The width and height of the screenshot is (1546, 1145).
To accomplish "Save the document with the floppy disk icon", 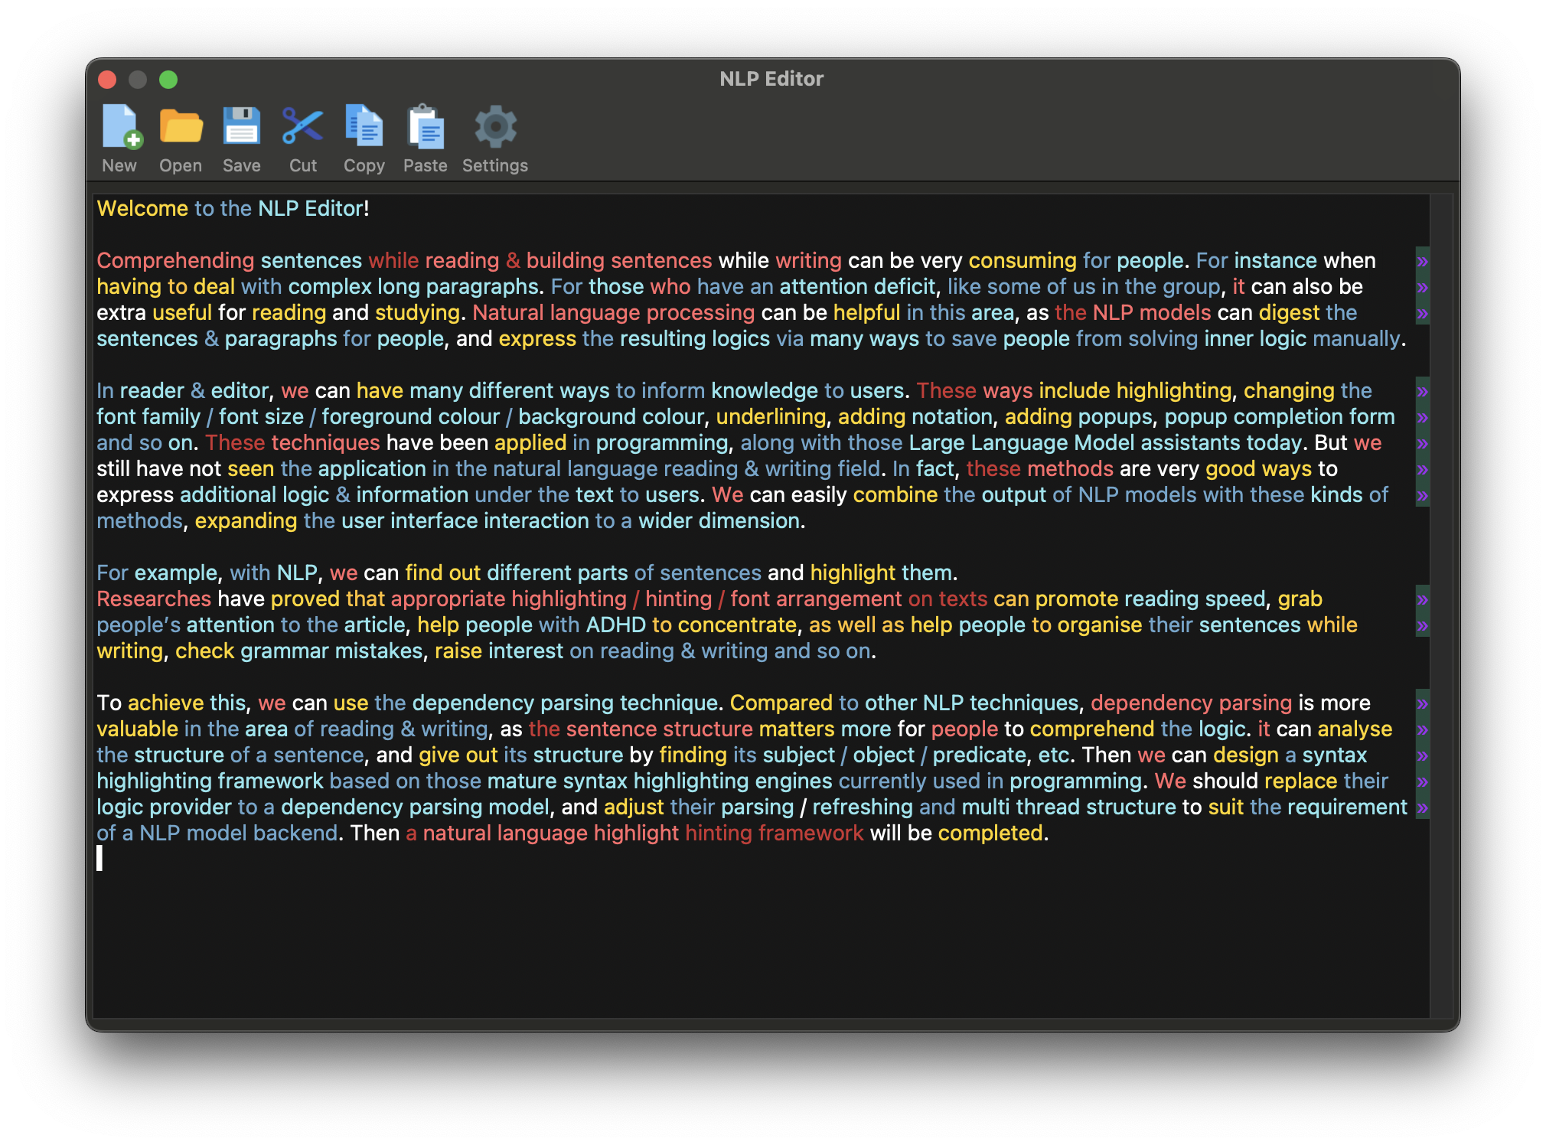I will coord(242,126).
